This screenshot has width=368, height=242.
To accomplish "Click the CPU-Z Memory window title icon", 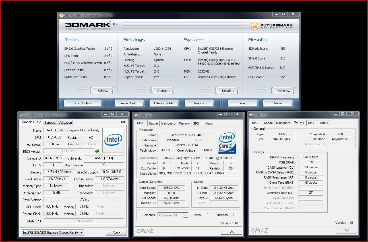I will click(x=251, y=115).
